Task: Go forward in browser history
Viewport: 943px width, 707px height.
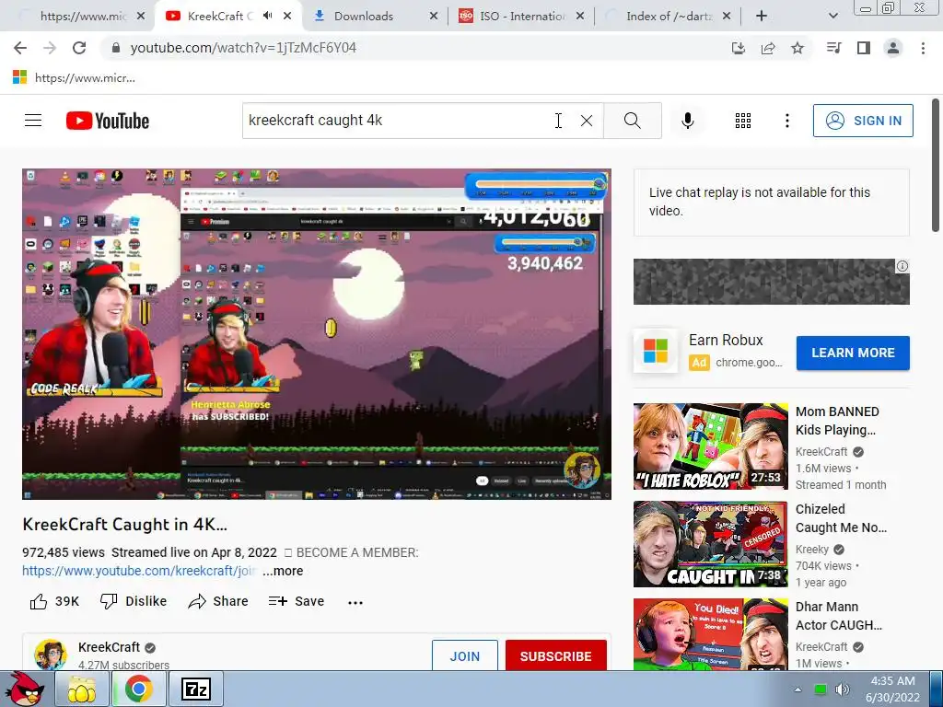Action: [x=50, y=48]
